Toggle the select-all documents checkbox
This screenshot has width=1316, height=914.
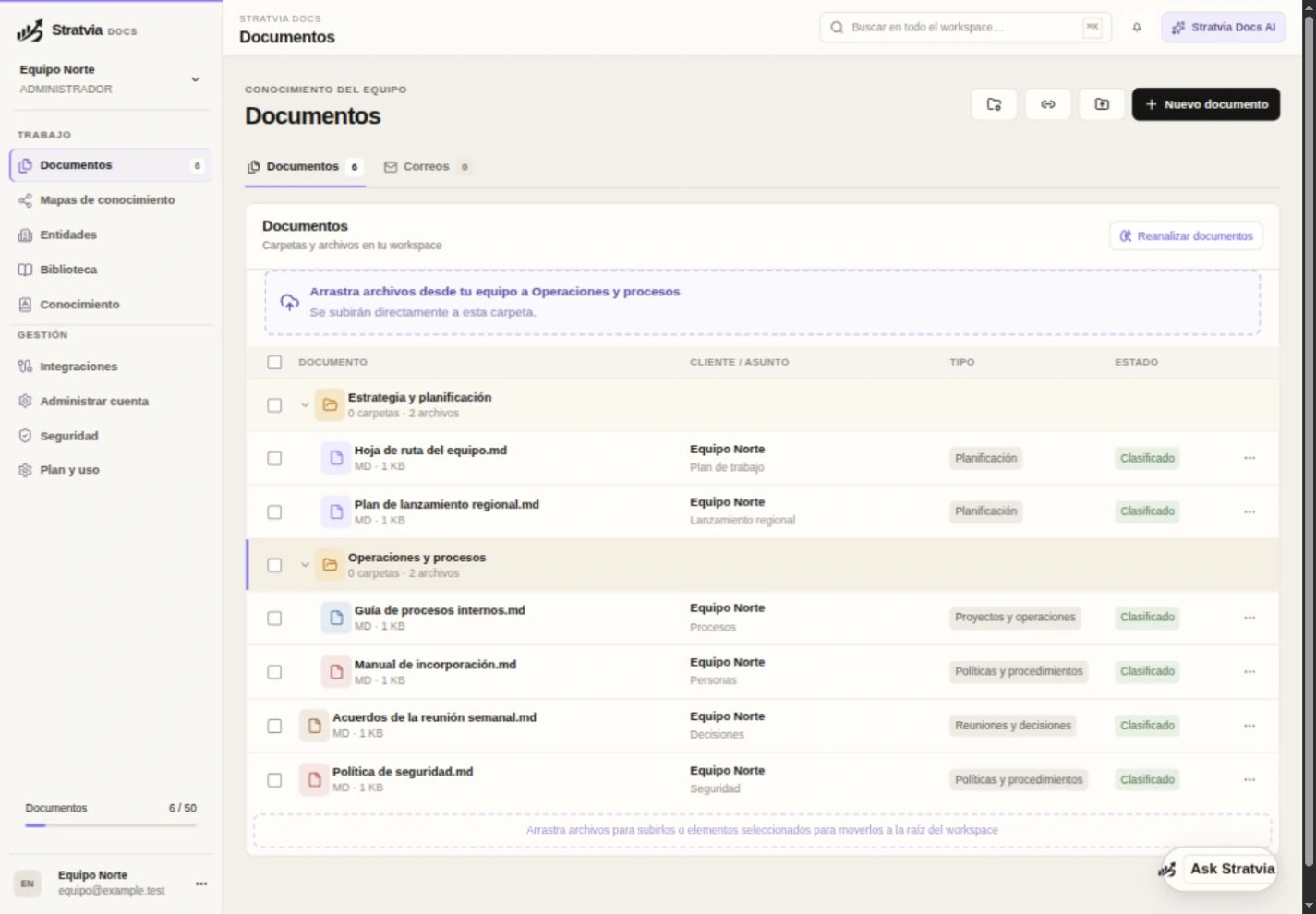pos(274,362)
